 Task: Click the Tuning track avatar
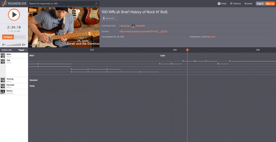3,80
